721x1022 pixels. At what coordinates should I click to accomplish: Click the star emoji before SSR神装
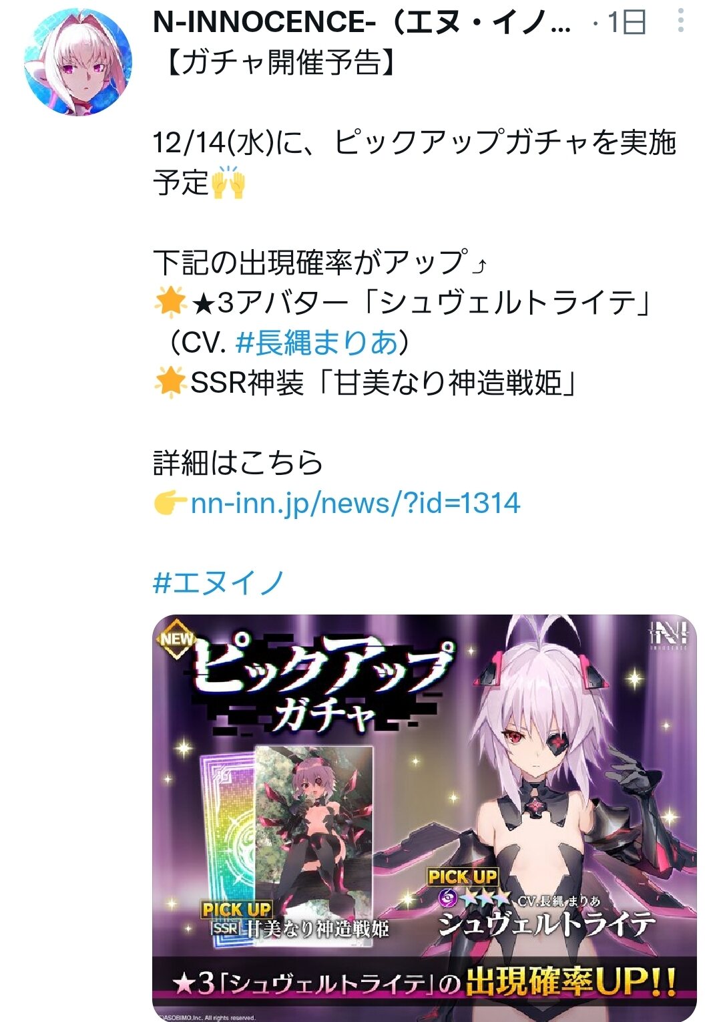click(x=170, y=383)
